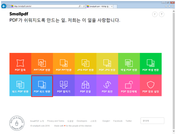Click the scrollbar down arrow
Screen dimensions: 176x135
[174, 131]
